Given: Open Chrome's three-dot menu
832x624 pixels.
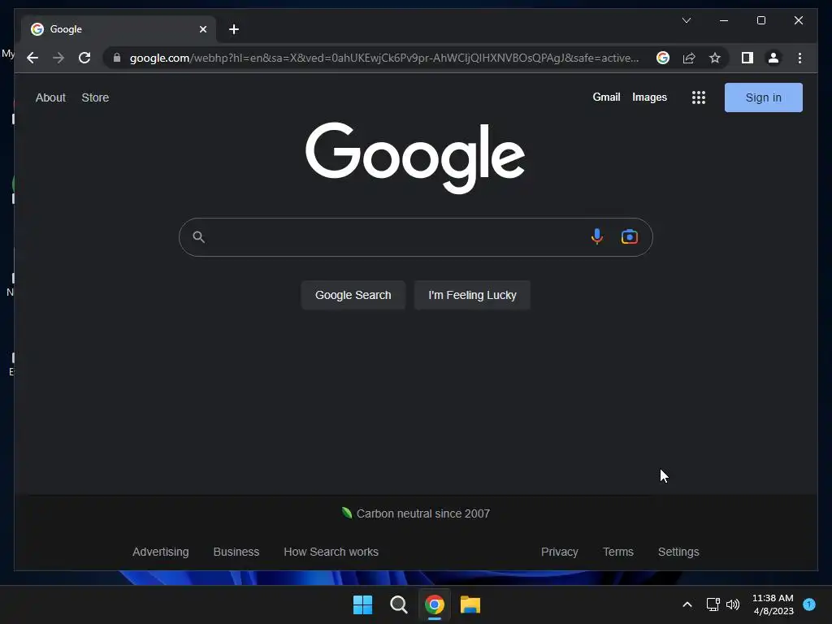Looking at the screenshot, I should [799, 58].
